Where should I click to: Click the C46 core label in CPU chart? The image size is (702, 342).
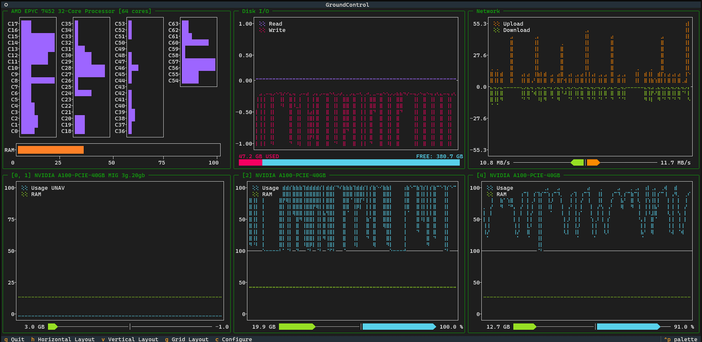[120, 68]
